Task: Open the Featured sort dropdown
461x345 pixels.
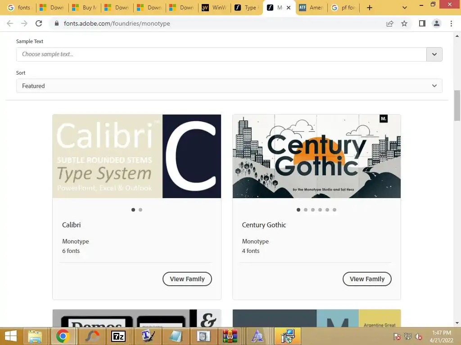Action: pyautogui.click(x=229, y=86)
